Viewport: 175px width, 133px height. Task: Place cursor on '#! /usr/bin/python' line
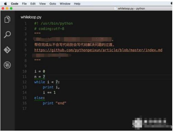click(x=53, y=23)
